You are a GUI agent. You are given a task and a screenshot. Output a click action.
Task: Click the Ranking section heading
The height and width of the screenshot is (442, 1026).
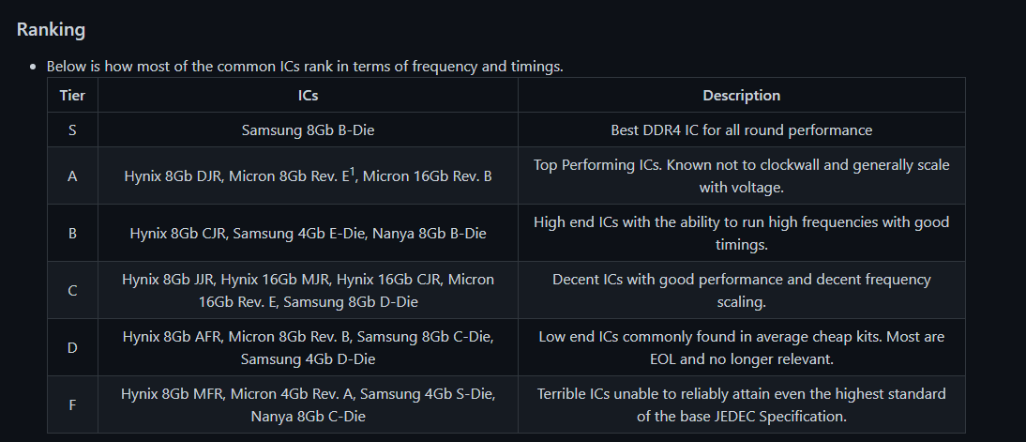pyautogui.click(x=51, y=29)
